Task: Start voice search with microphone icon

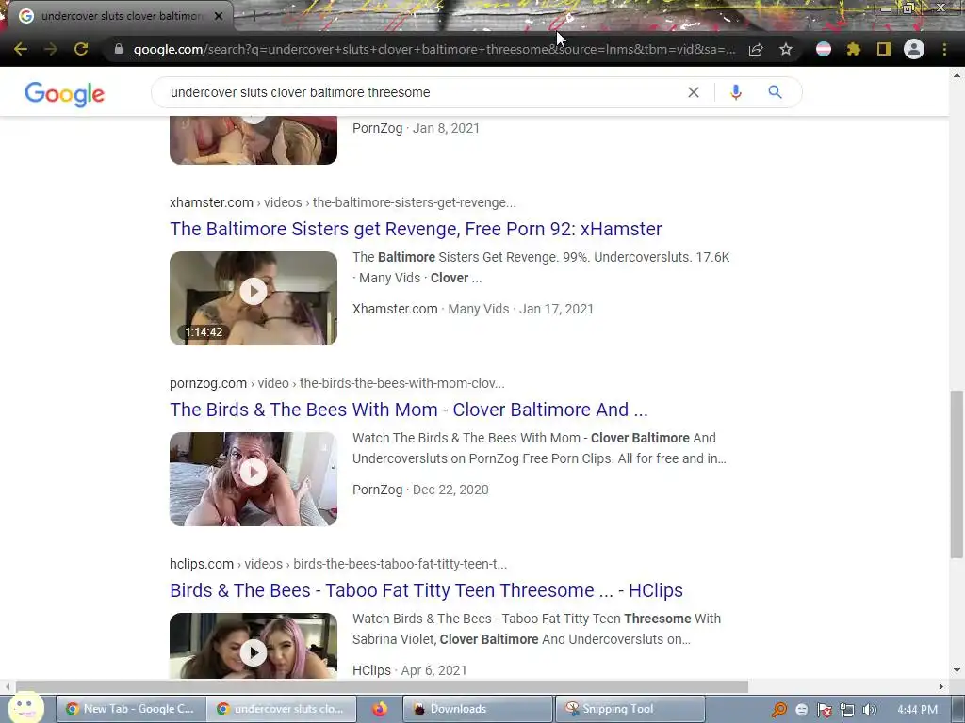Action: point(735,92)
